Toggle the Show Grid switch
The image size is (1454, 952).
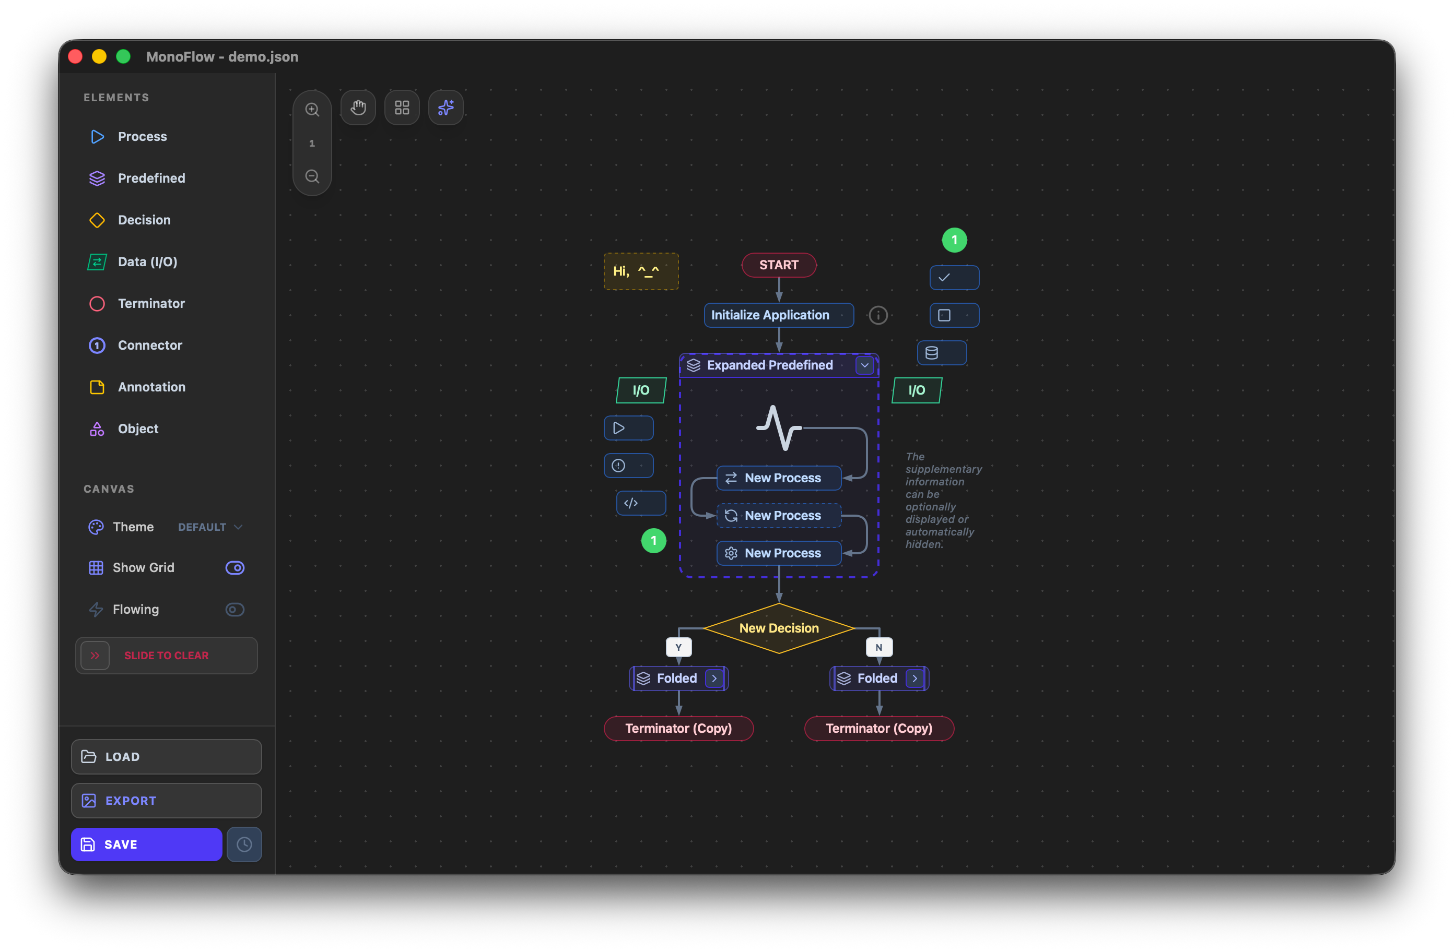coord(235,568)
